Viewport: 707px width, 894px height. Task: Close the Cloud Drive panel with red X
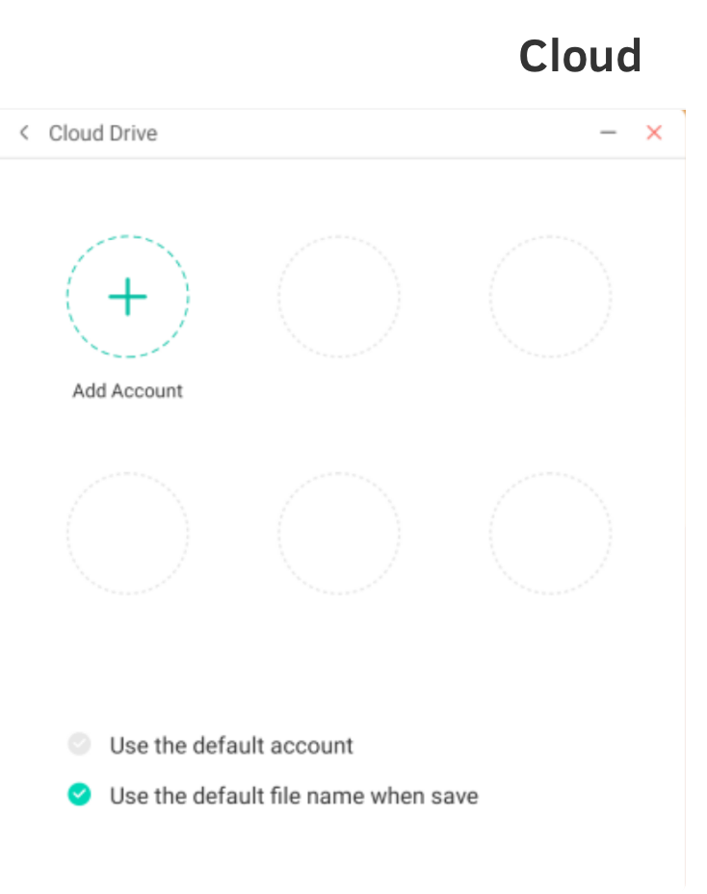654,133
